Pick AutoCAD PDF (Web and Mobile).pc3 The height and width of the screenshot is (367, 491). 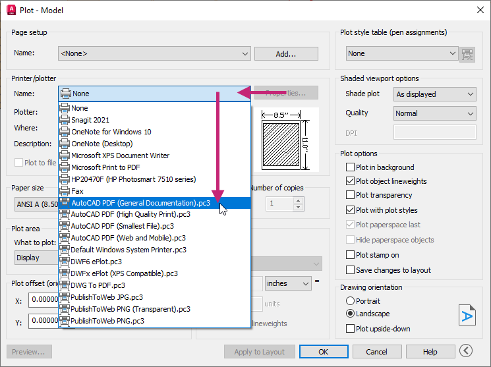[155, 238]
